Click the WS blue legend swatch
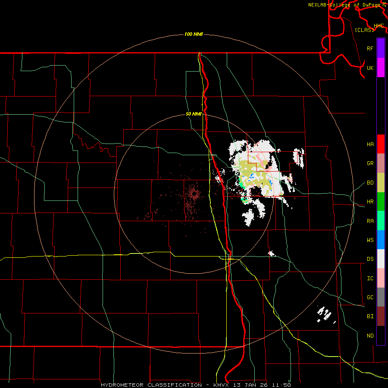 pyautogui.click(x=381, y=240)
